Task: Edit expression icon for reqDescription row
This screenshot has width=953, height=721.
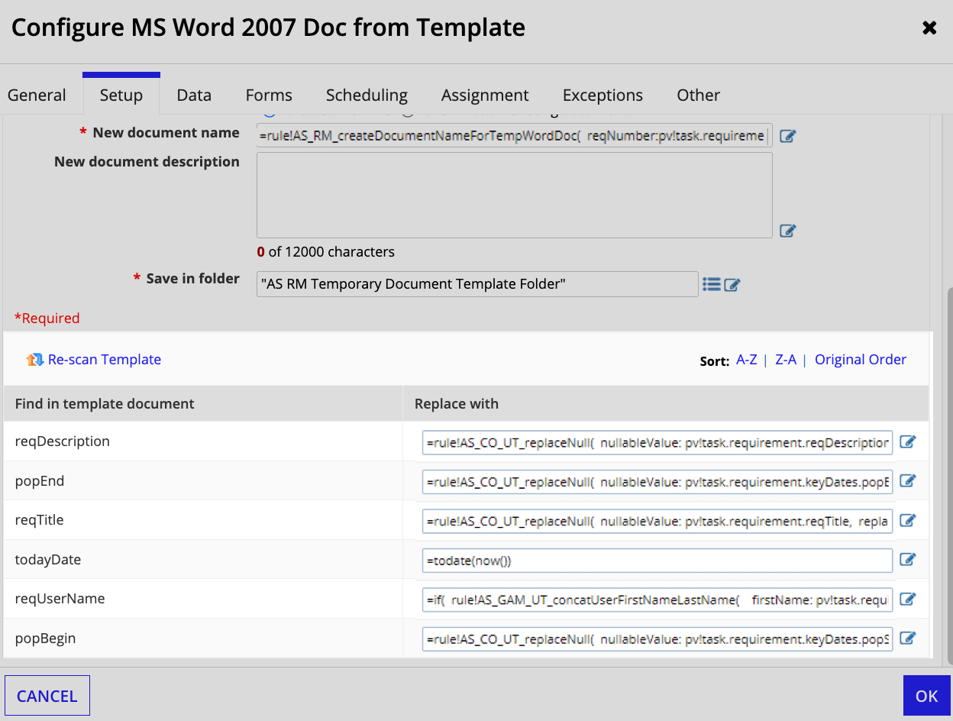Action: point(907,441)
